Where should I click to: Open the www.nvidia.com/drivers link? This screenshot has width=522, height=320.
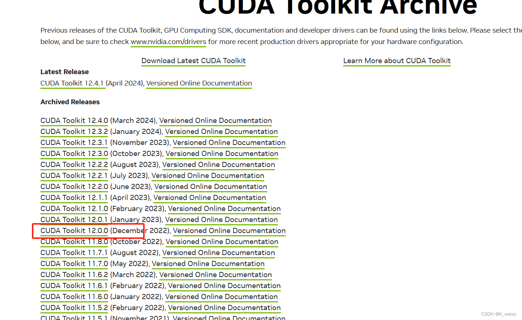pyautogui.click(x=168, y=42)
